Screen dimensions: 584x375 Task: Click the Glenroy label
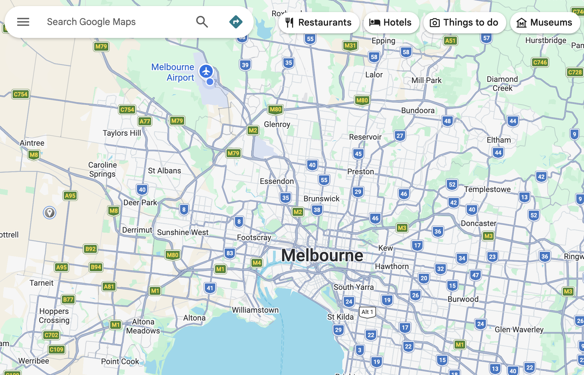tap(277, 124)
